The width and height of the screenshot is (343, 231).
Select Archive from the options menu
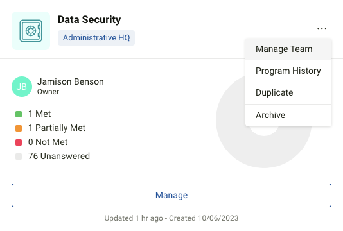point(288,115)
